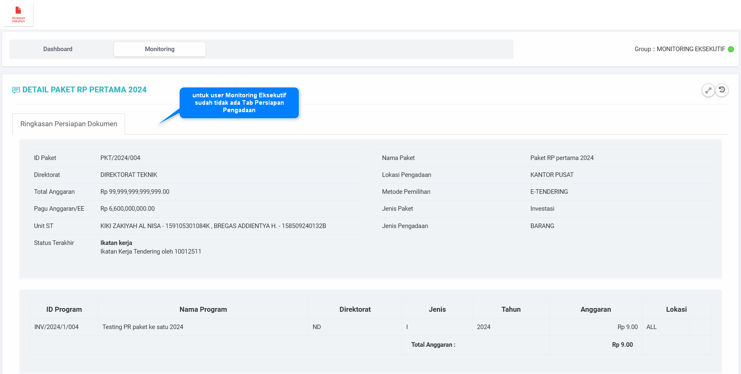Click the blue annotation callout bubble
Viewport: 741px width, 374px height.
[x=239, y=103]
